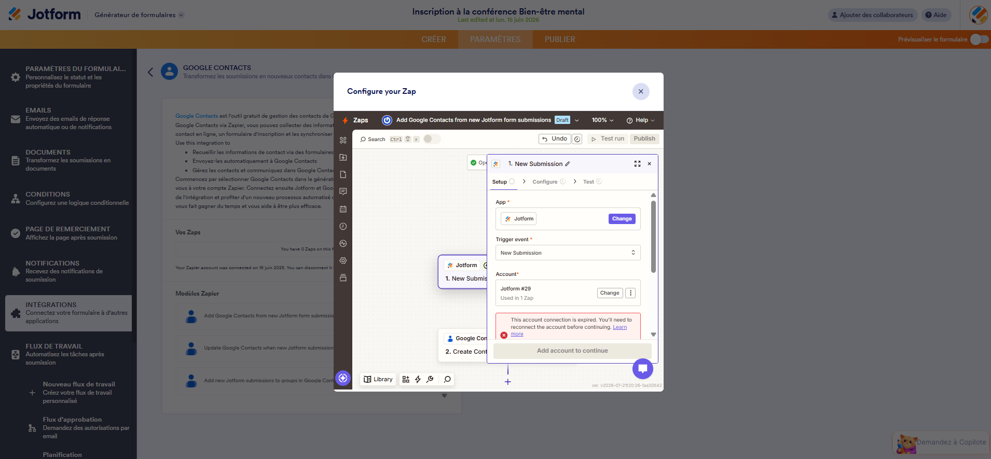This screenshot has height=459, width=991.
Task: Open the Zap settings gear in sidebar
Action: point(343,261)
